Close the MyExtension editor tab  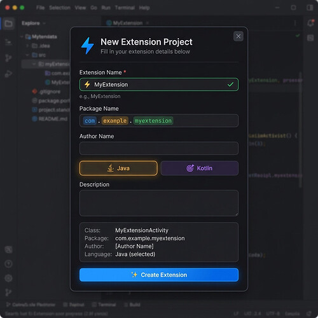[x=148, y=23]
